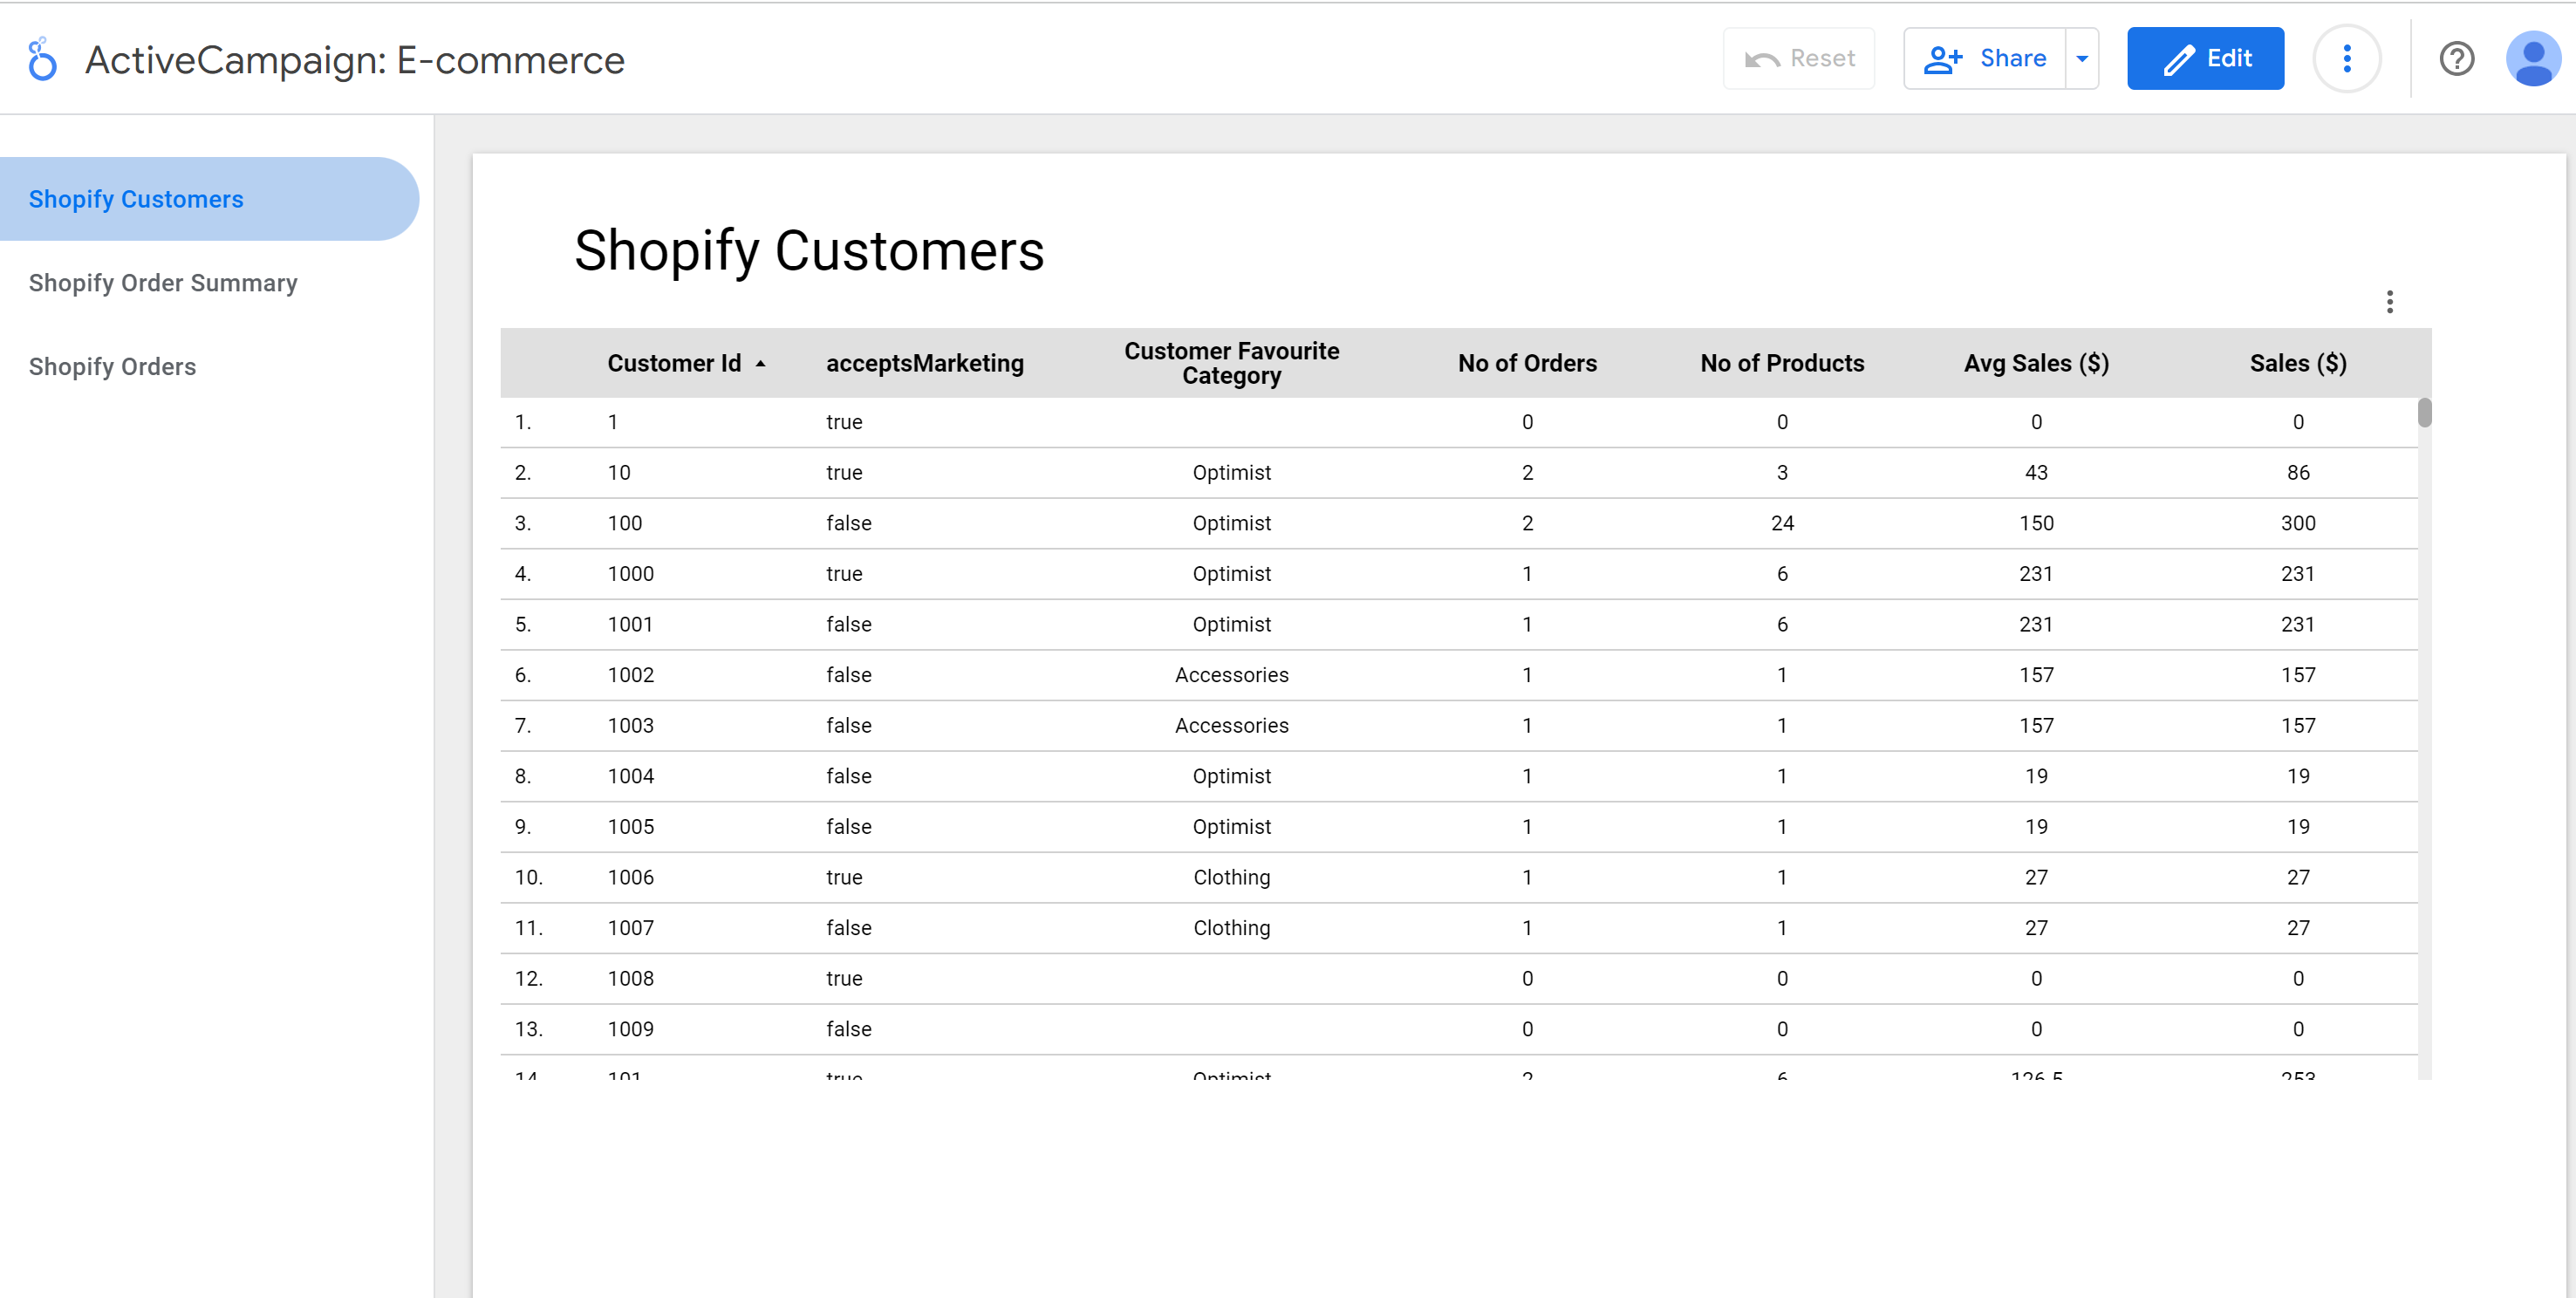Sort by the Customer Id column header
The height and width of the screenshot is (1298, 2576).
[x=674, y=363]
